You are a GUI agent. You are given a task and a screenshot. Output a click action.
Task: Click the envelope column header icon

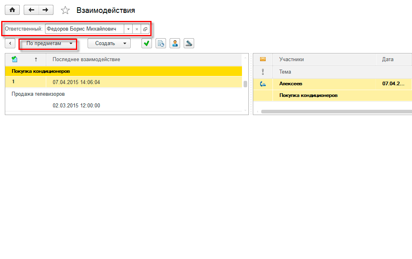click(x=263, y=60)
